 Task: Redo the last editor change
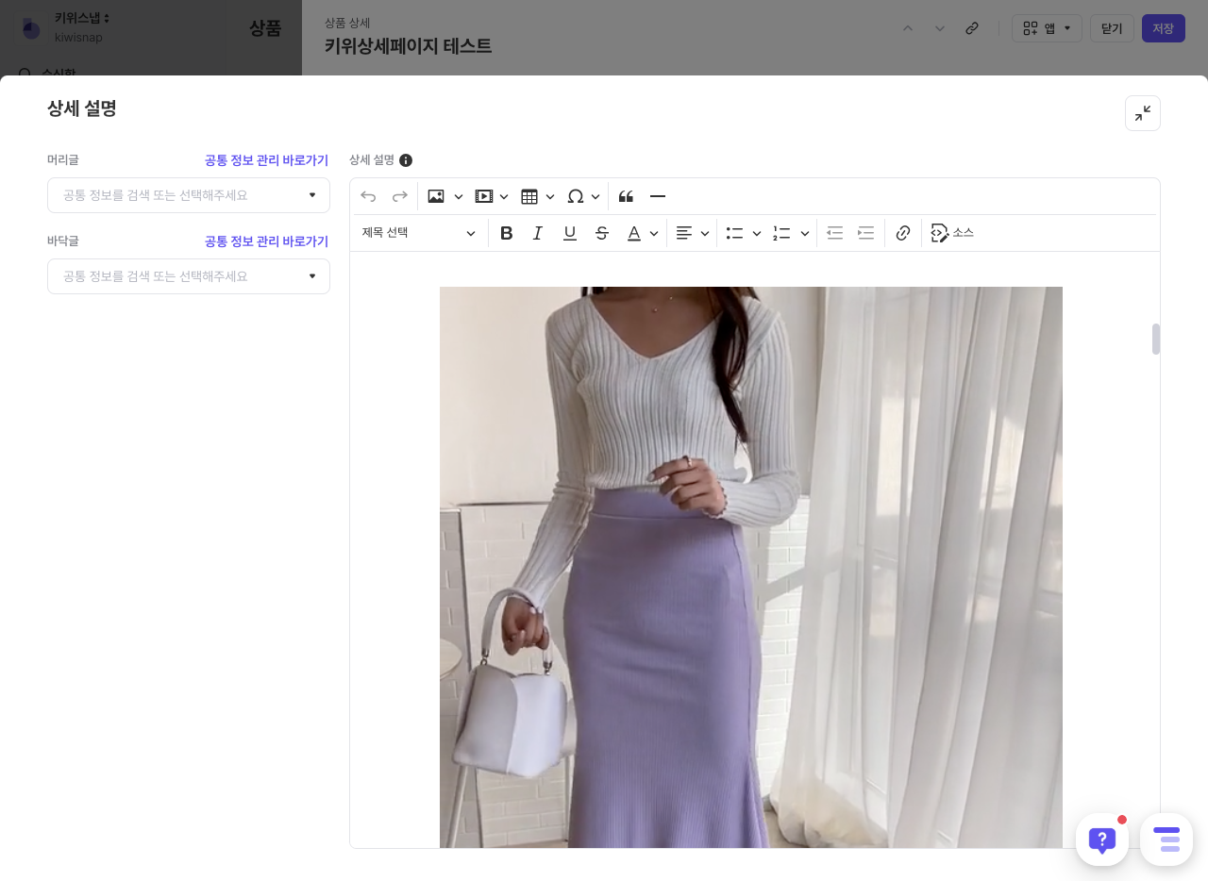[x=400, y=196]
